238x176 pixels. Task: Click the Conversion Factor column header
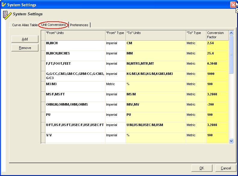pos(217,35)
